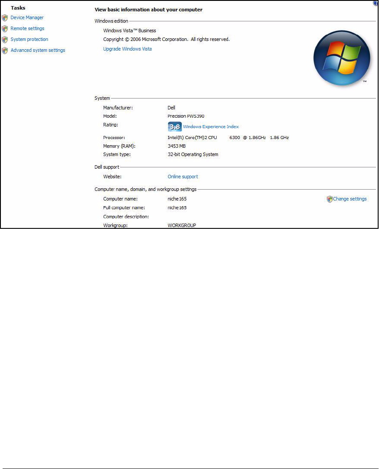Select the 32-bit Operating System text

[193, 154]
